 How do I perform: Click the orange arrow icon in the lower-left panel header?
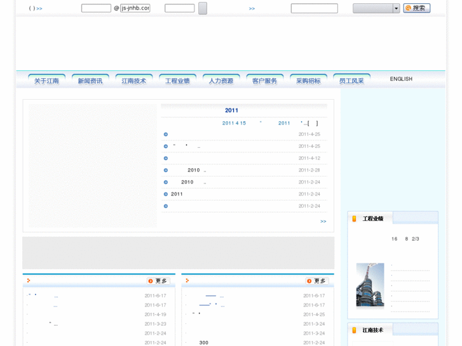[x=29, y=281]
